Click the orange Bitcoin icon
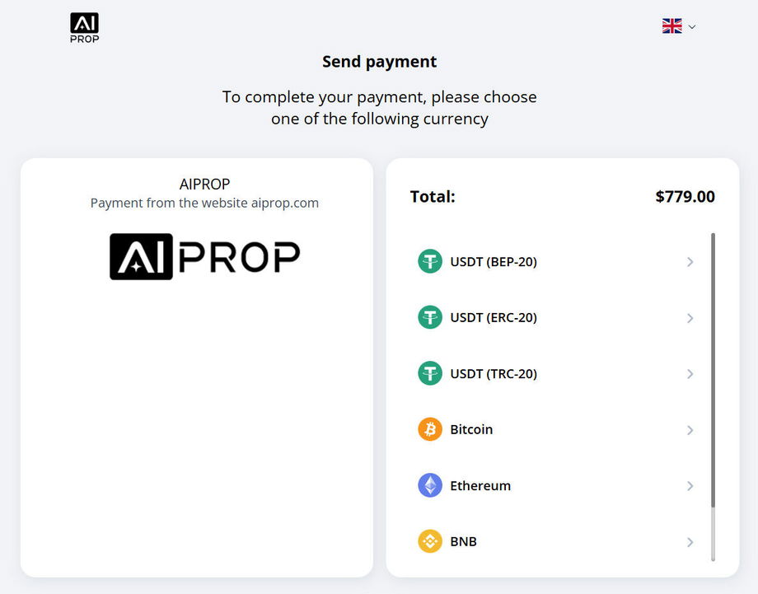Image resolution: width=758 pixels, height=594 pixels. click(430, 429)
